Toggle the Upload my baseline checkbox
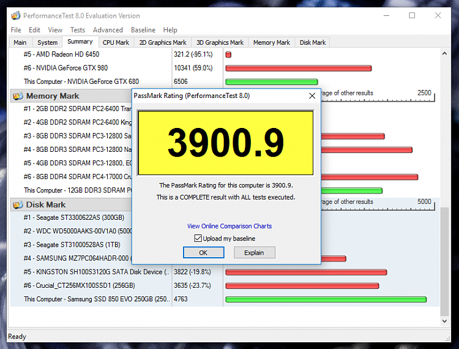The height and width of the screenshot is (349, 459). pyautogui.click(x=198, y=238)
